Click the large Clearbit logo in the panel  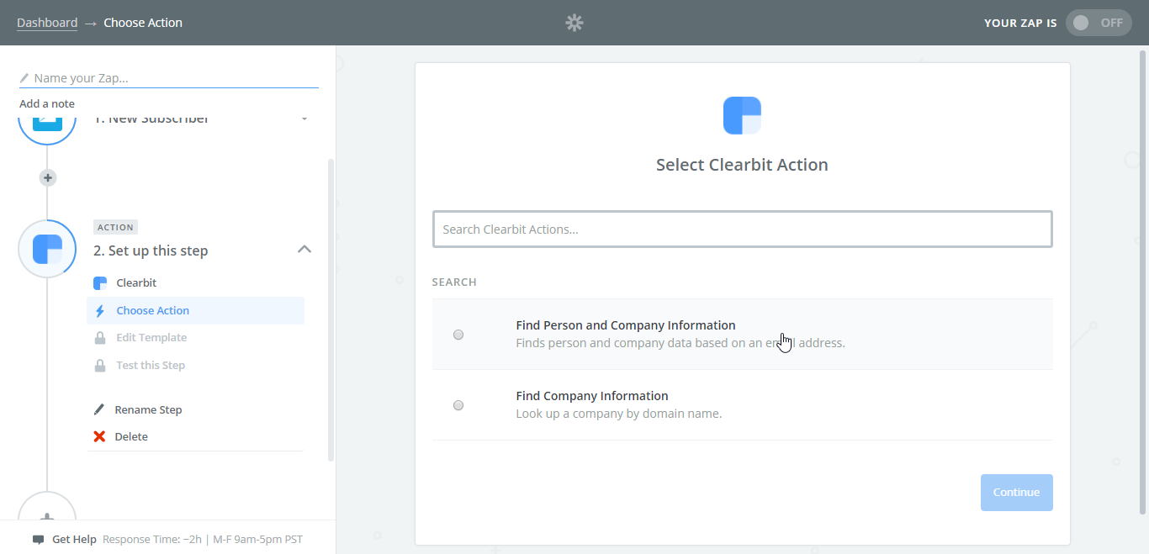coord(742,115)
